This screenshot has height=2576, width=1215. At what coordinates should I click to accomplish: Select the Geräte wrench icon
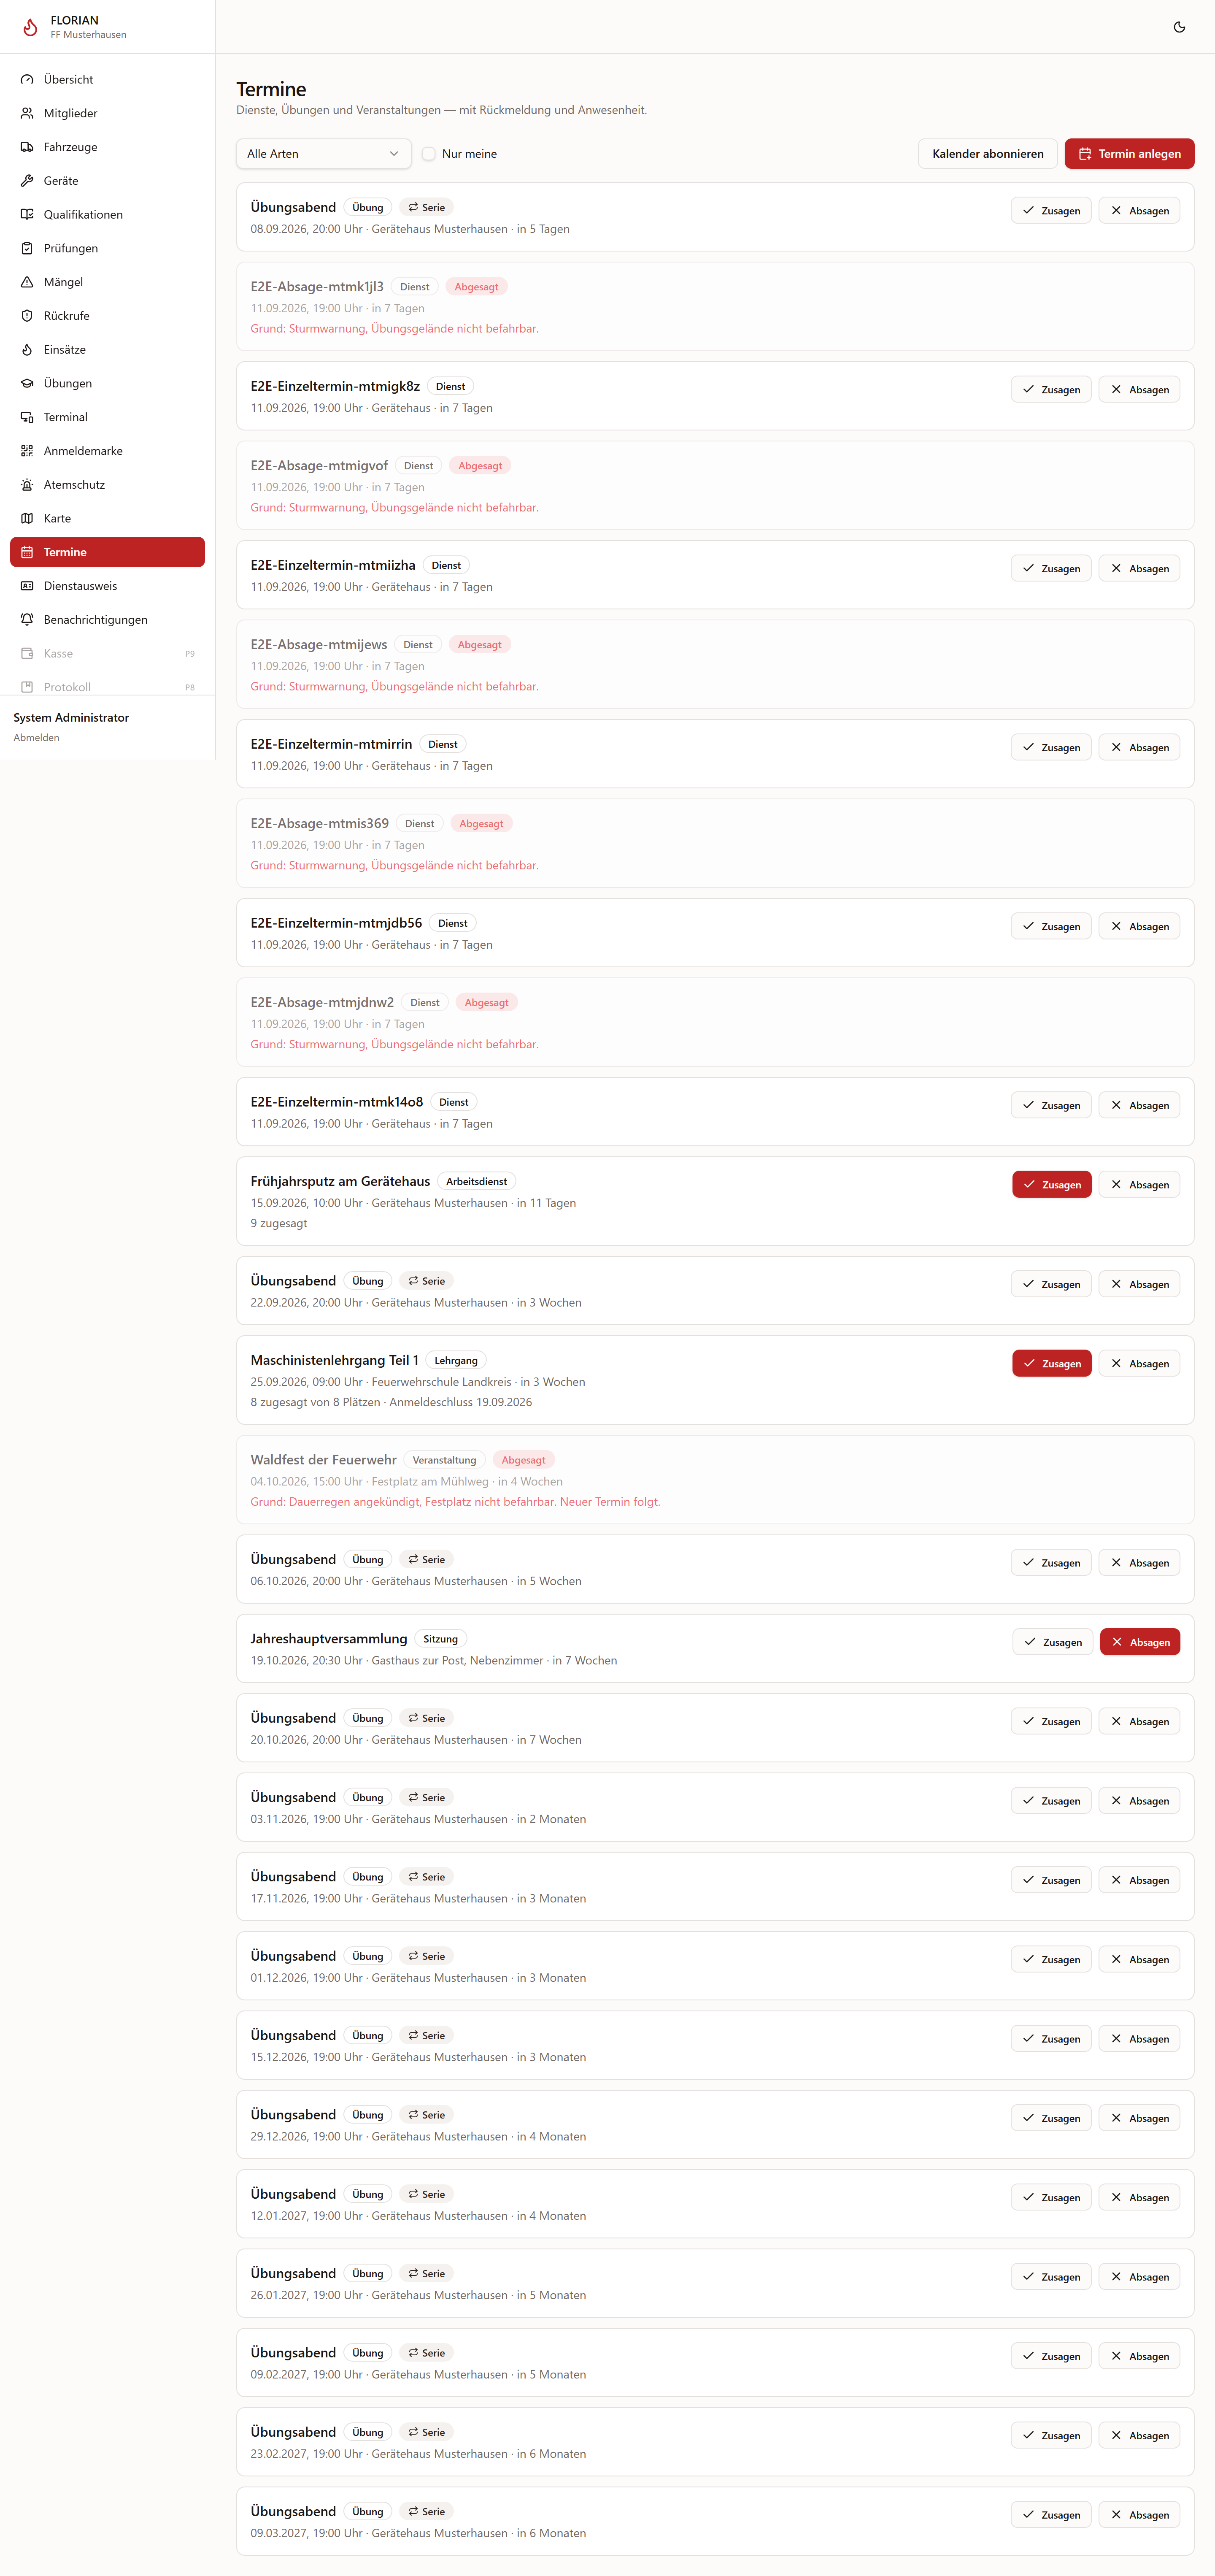[x=27, y=181]
